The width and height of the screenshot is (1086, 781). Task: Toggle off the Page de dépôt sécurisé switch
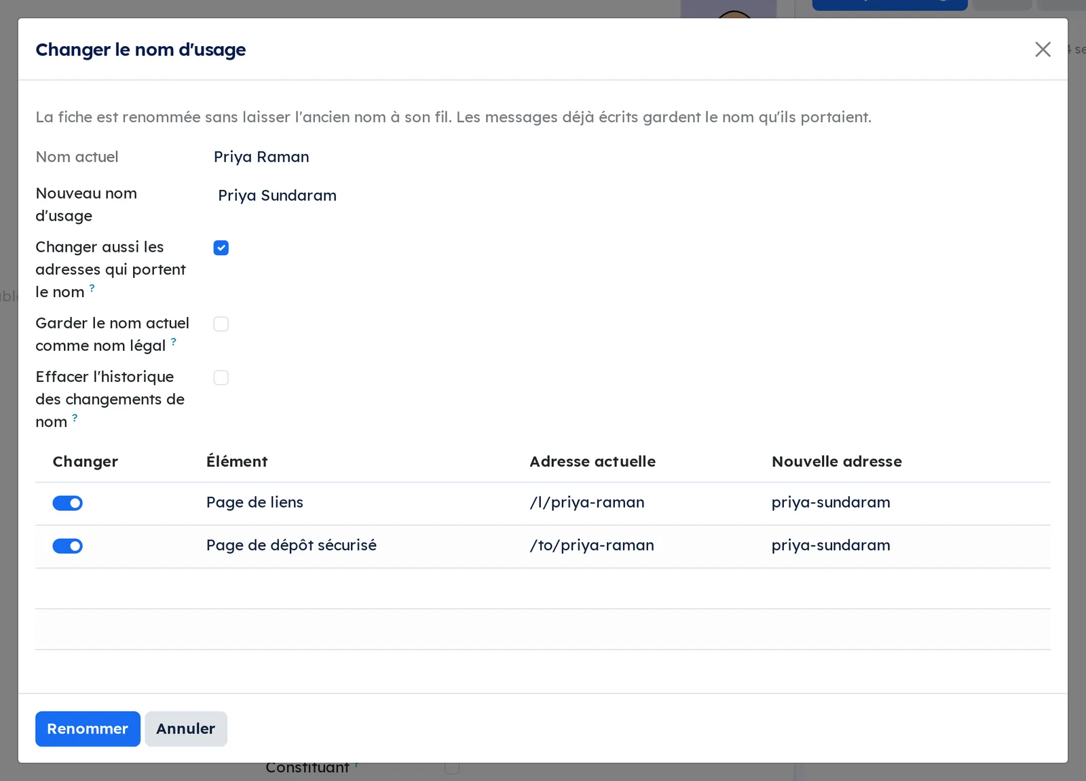(x=68, y=546)
